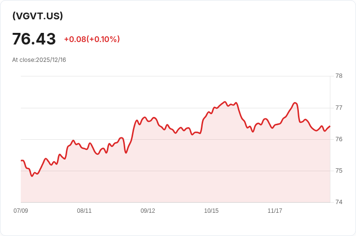
Task: Click the lowest dip of the price line
Action: tap(32, 176)
